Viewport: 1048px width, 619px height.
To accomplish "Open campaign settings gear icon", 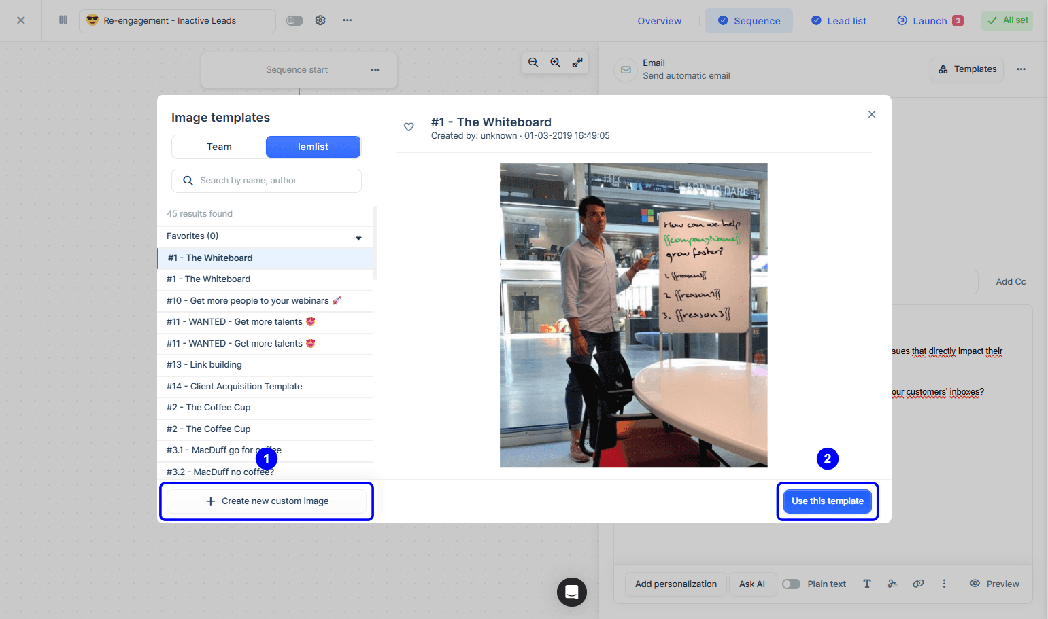I will 320,20.
